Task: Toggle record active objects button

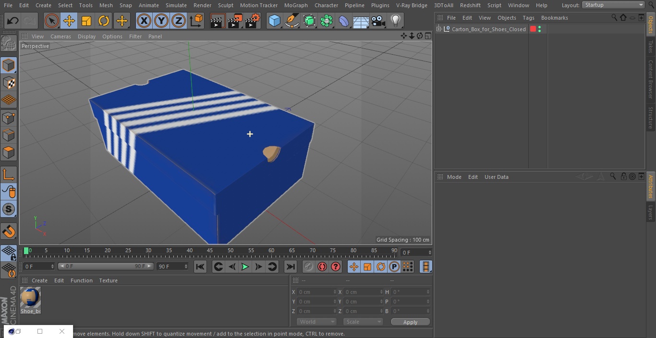Action: pyautogui.click(x=309, y=267)
